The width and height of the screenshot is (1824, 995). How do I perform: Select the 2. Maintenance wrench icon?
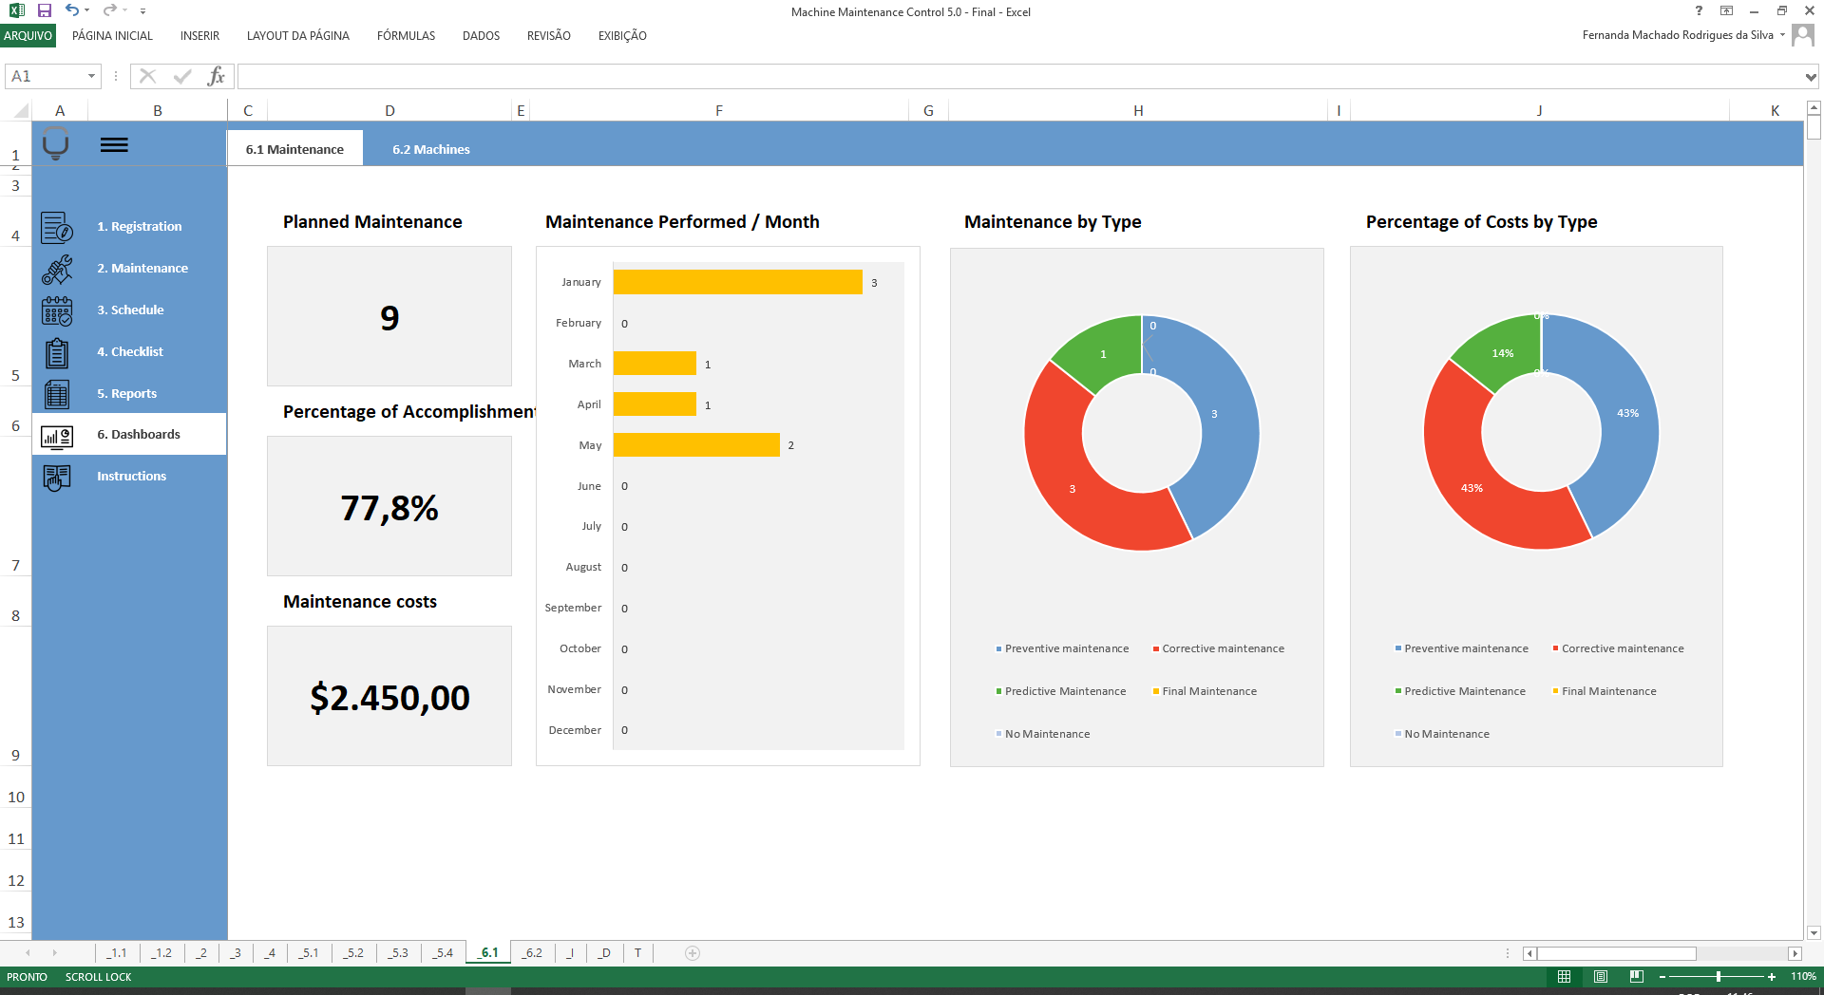(57, 268)
